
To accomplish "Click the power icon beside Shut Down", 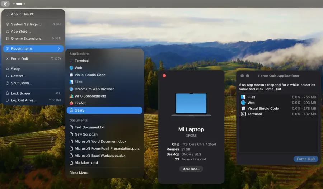I will point(8,83).
